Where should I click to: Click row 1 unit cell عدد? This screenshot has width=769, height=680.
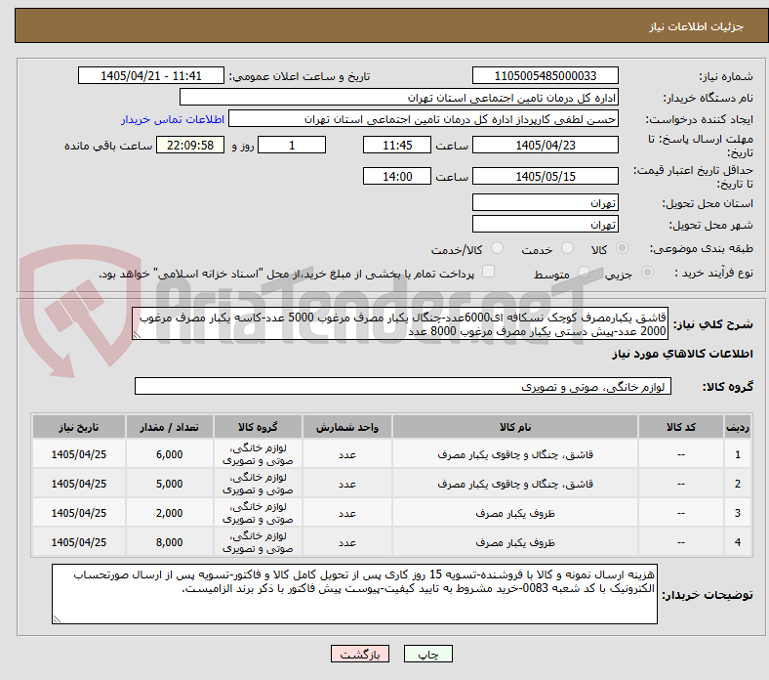click(347, 454)
